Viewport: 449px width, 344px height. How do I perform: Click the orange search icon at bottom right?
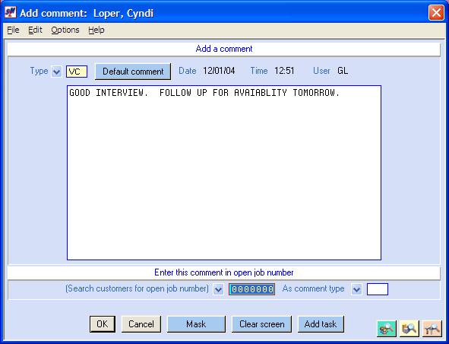tap(432, 329)
